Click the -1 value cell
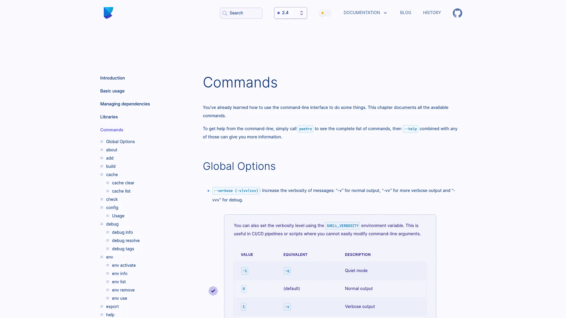This screenshot has height=318, width=566. coord(245,271)
